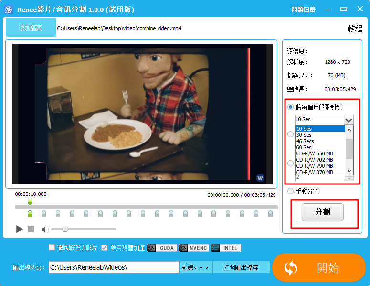Choose CD-R/W 870 MB option
The width and height of the screenshot is (370, 286).
coord(320,172)
